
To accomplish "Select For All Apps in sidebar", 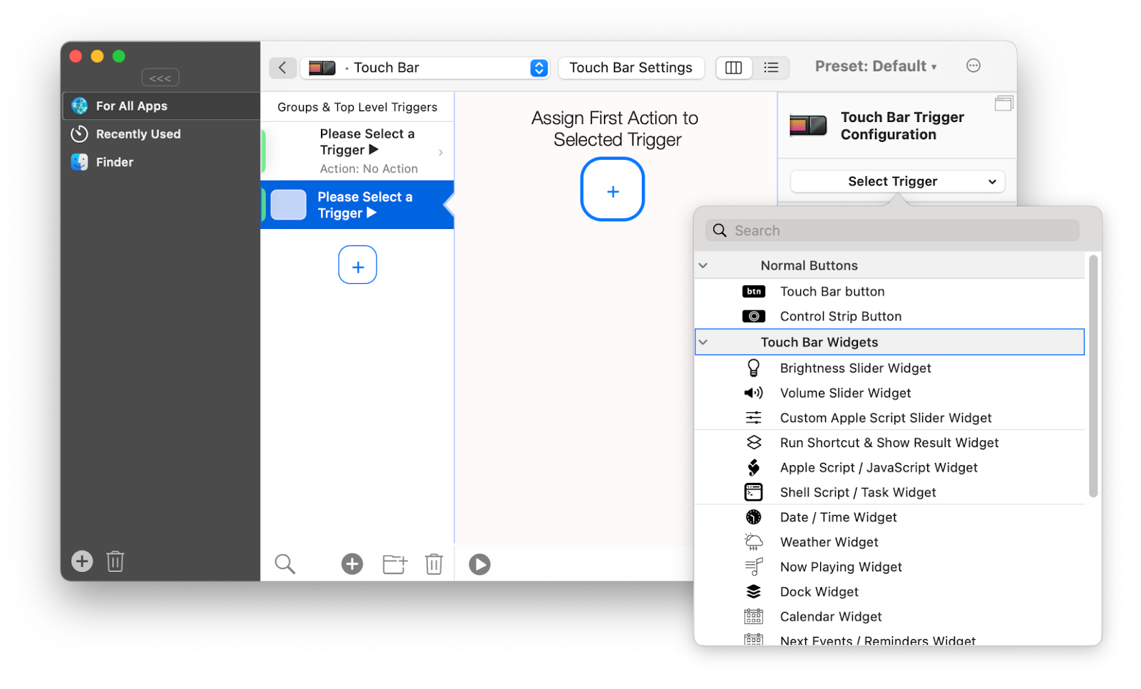I will (x=161, y=106).
